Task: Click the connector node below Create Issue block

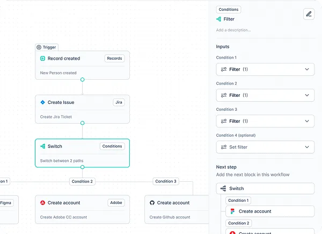Action: [82, 123]
